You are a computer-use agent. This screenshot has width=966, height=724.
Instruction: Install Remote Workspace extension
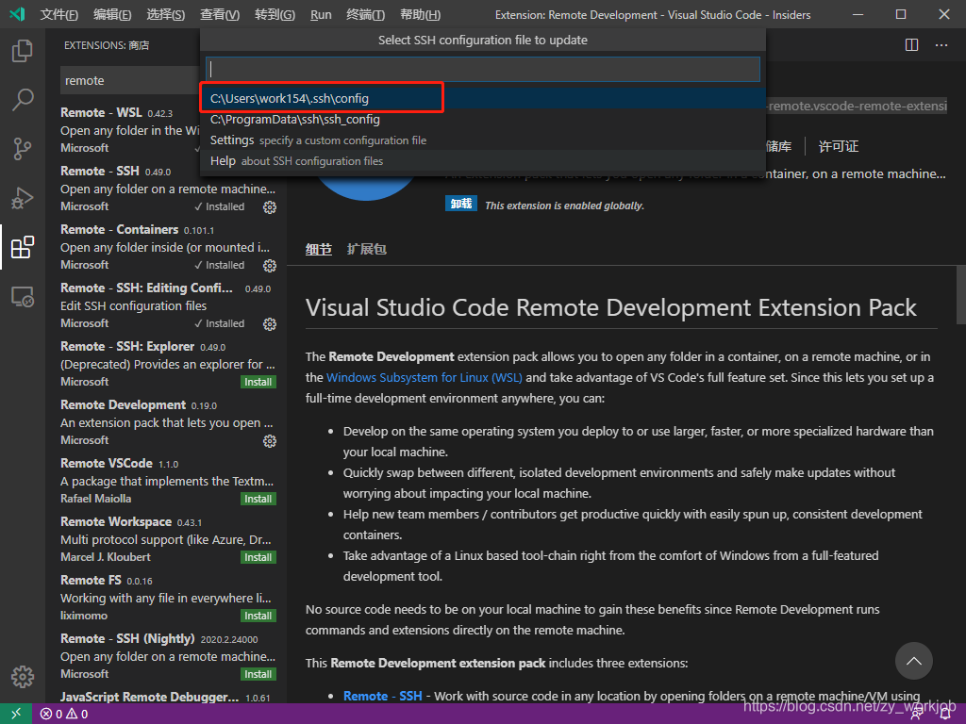(x=258, y=558)
